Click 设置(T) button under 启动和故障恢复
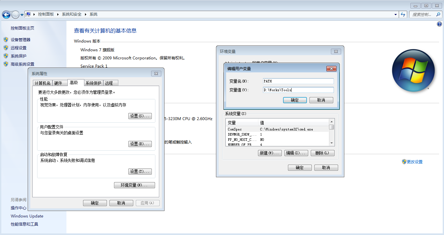 140,171
